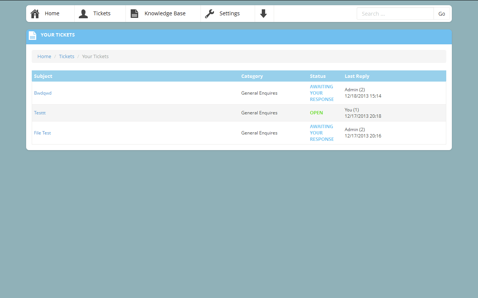
Task: Click Home in the breadcrumb trail
Action: [44, 56]
